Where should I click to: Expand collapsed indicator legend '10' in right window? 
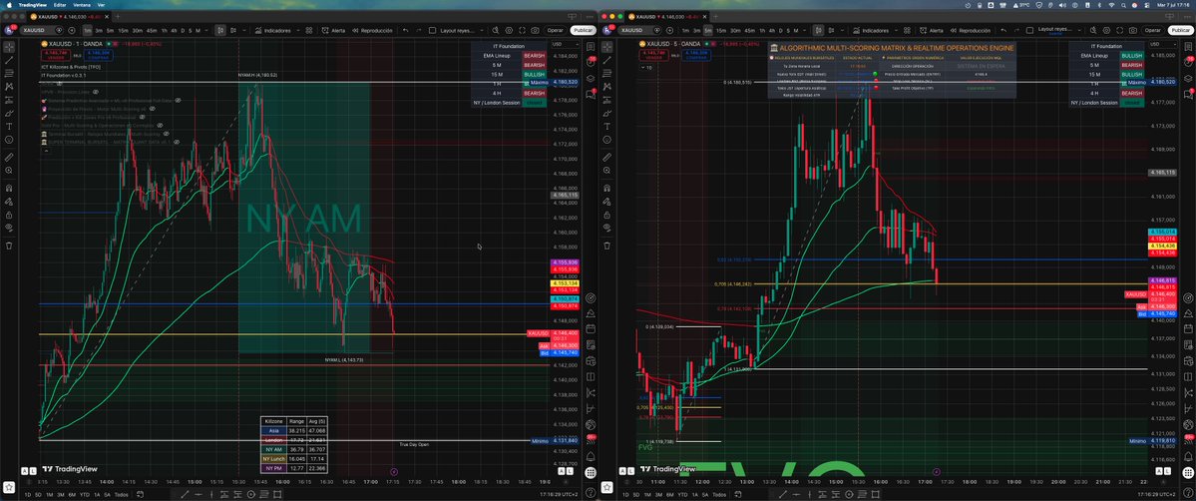tap(646, 67)
